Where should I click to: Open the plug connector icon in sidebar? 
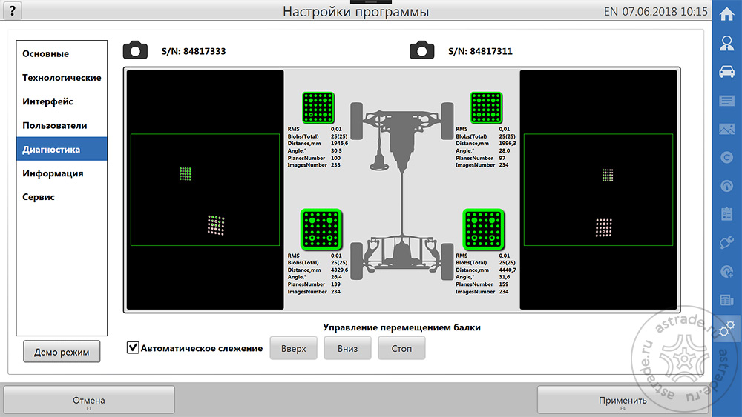[727, 243]
